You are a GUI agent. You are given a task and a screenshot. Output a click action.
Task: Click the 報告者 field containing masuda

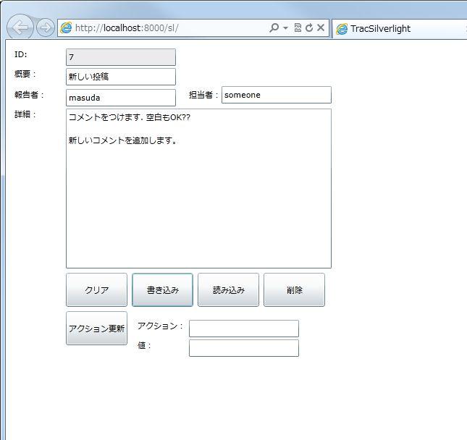121,98
